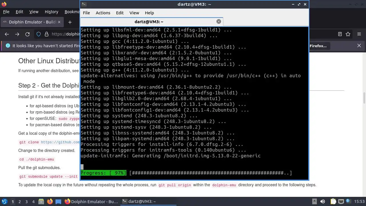The width and height of the screenshot is (366, 206).
Task: Go back in the Firefox navigation bar
Action: click(7, 34)
